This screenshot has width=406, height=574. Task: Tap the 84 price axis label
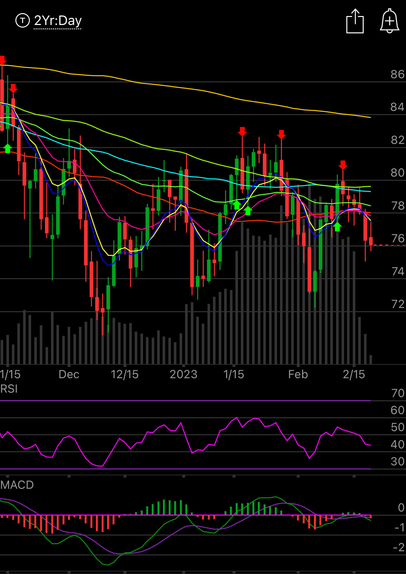[397, 107]
